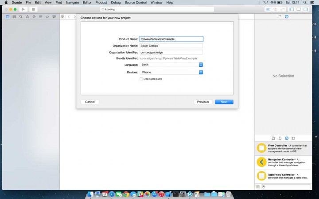
Task: Open the Project navigator folder icon
Action: tap(8, 17)
